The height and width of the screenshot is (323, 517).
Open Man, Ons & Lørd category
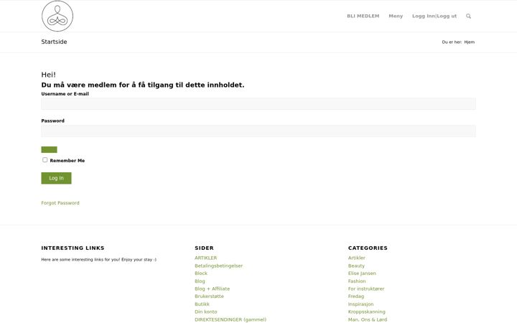pyautogui.click(x=368, y=319)
